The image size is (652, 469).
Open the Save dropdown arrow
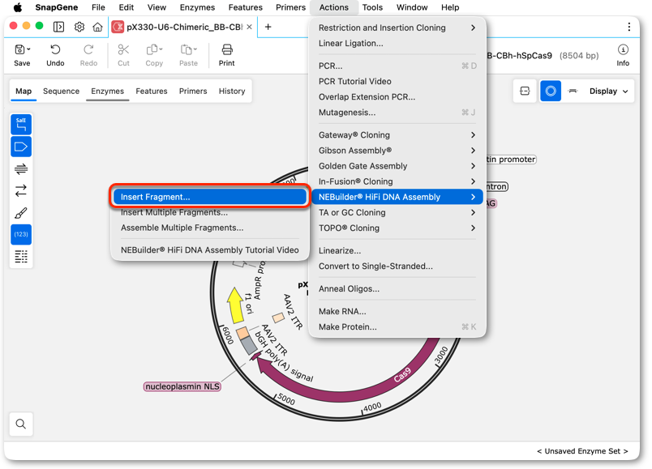click(28, 49)
